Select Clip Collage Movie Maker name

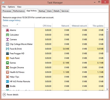click(21, 44)
